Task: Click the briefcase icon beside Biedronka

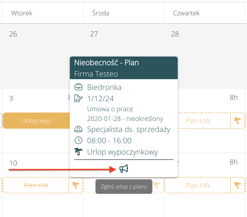Action: 78,87
